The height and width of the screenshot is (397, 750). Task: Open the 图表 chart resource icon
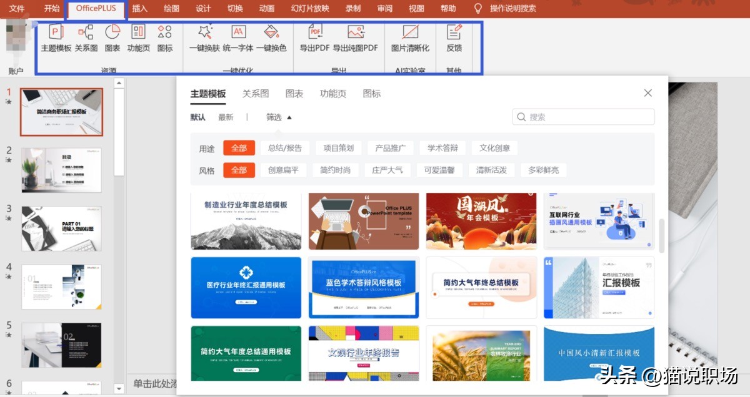tap(112, 39)
